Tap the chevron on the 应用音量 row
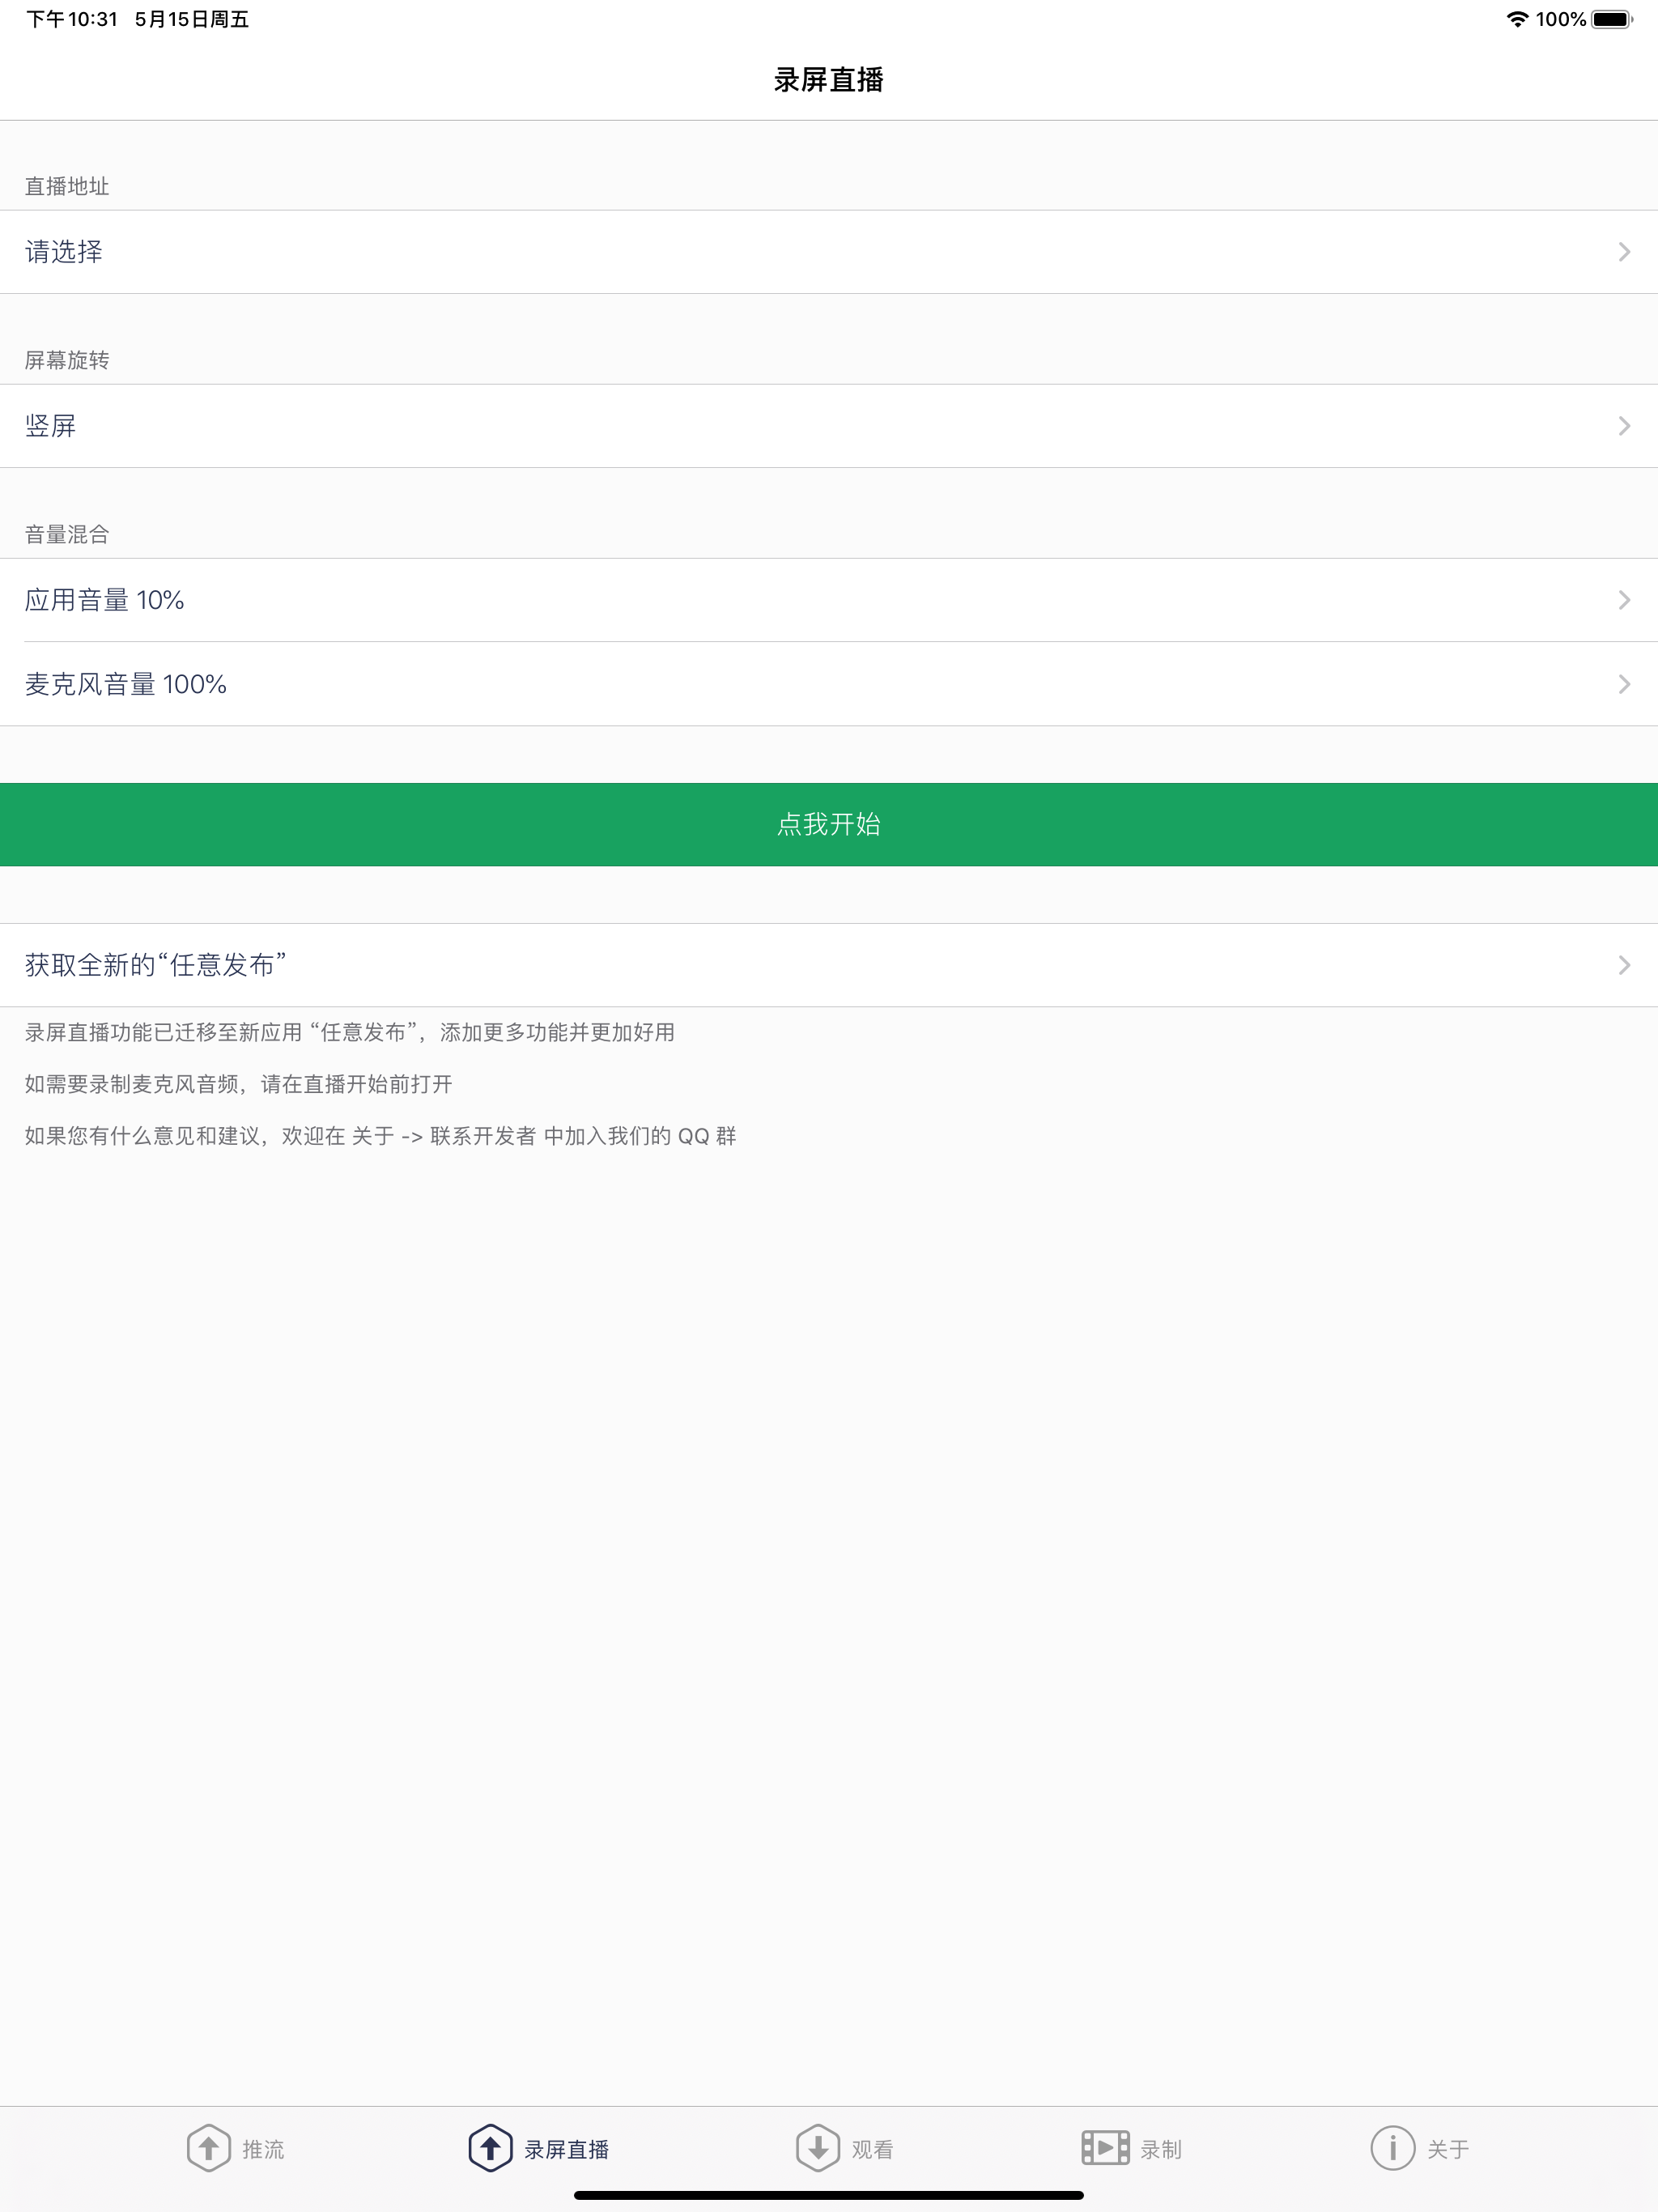This screenshot has height=2212, width=1658. tap(1624, 600)
